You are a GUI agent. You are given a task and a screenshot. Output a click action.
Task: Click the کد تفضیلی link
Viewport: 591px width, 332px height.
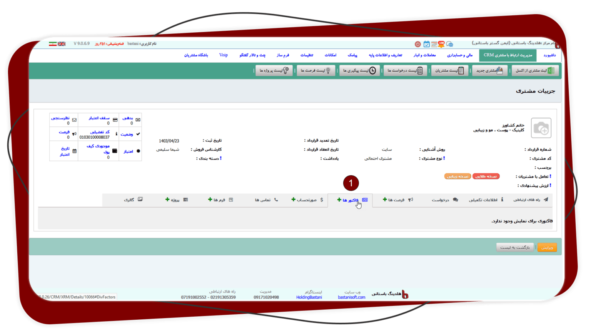pos(100,132)
